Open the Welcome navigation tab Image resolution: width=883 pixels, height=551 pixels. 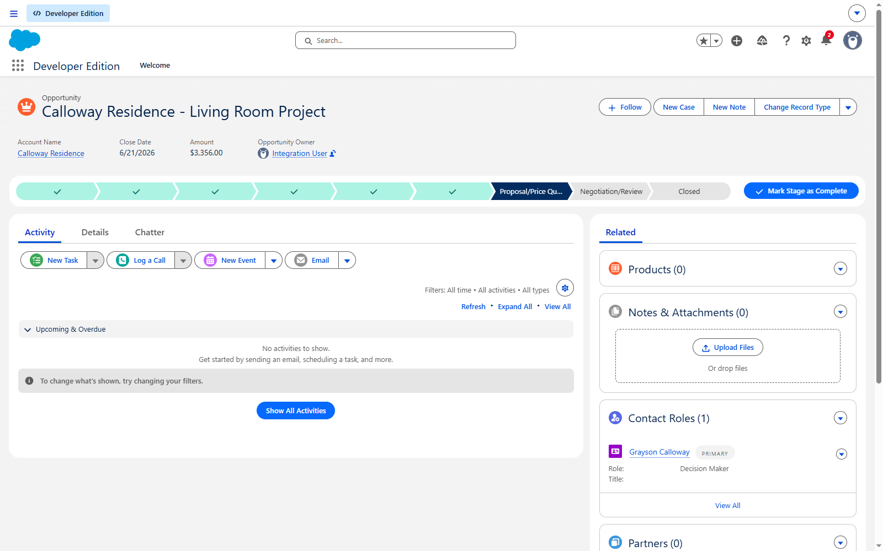tap(155, 66)
